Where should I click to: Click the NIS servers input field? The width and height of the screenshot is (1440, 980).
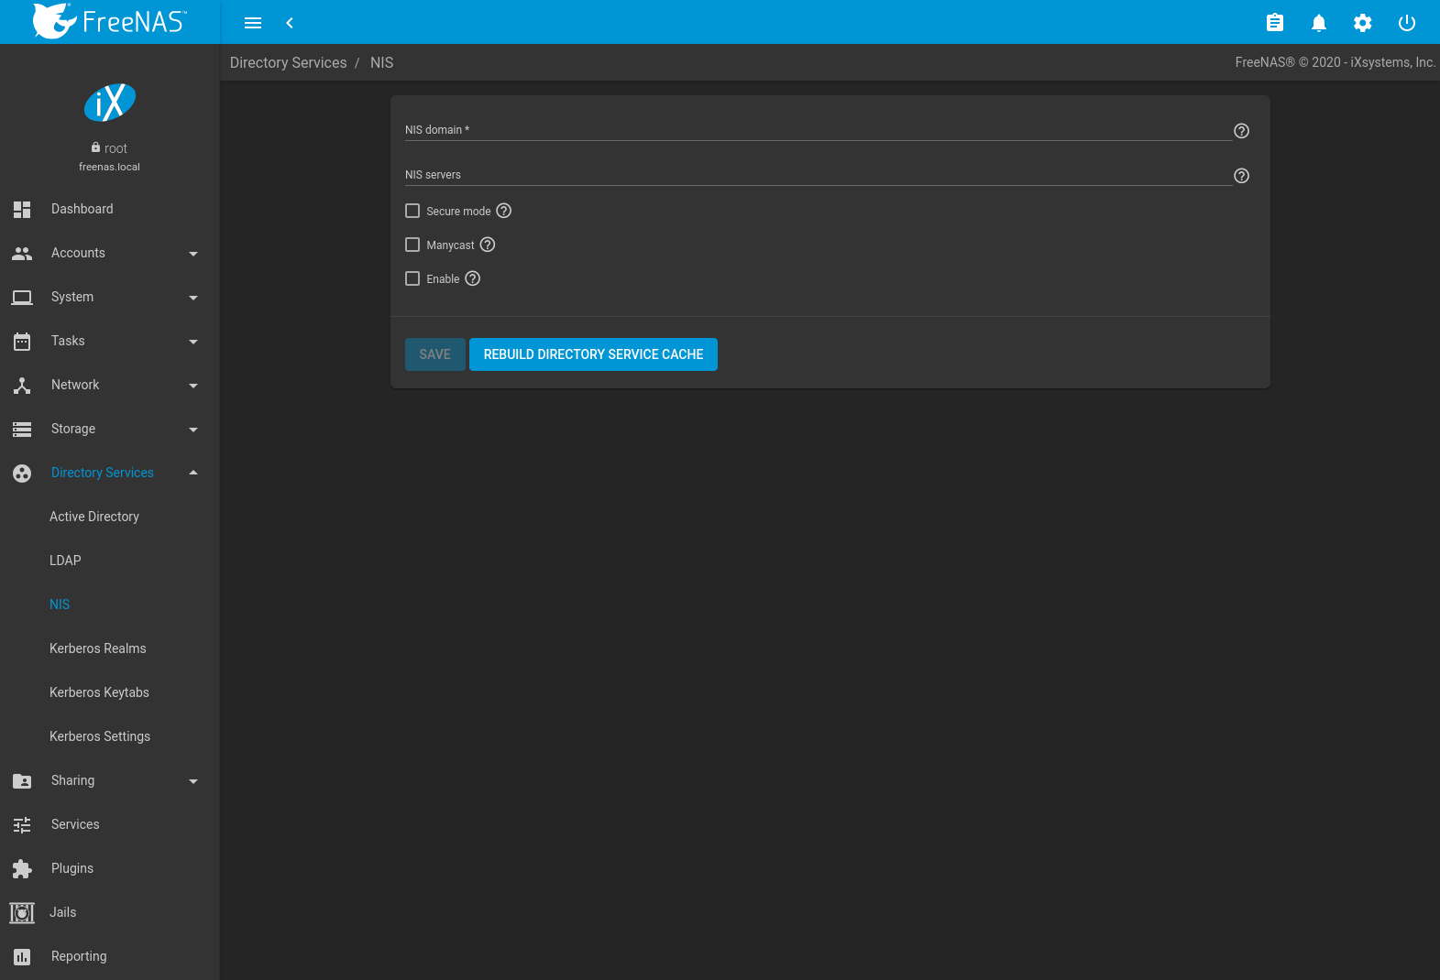point(816,175)
